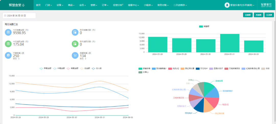Click the tallest bar for 2024-05-31

click(230, 43)
